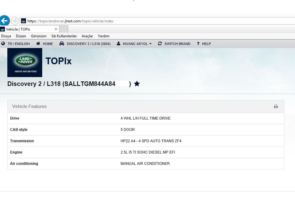
Task: Open the Araçlar menu
Action: pyautogui.click(x=87, y=36)
